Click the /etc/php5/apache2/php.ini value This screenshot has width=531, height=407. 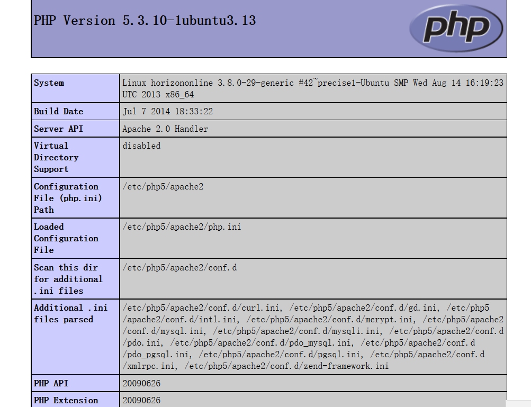(x=182, y=227)
